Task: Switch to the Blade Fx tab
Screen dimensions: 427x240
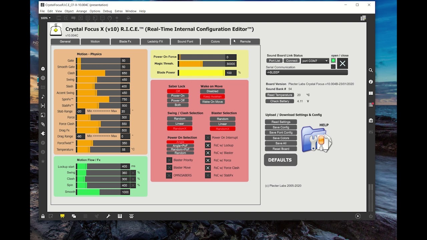Action: (x=125, y=41)
